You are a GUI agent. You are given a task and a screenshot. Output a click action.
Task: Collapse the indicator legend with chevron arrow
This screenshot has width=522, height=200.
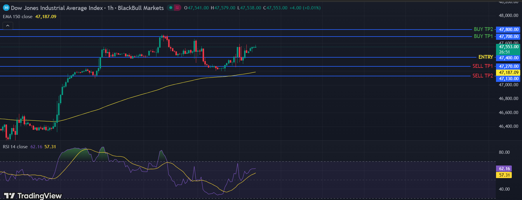[8, 26]
